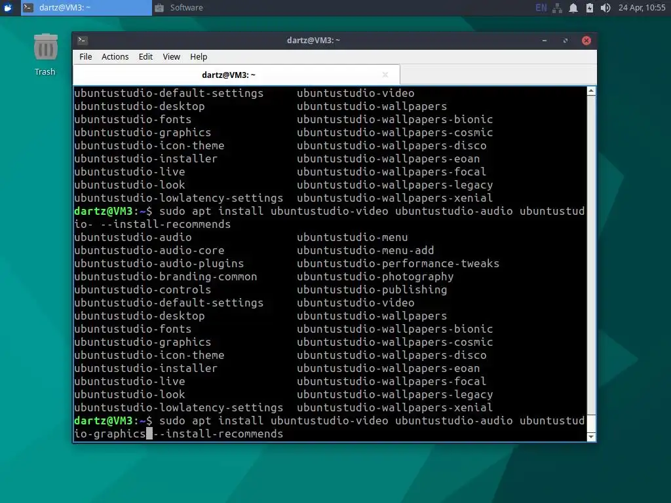This screenshot has width=671, height=503.
Task: Click ubuntustudio-audio-plugins in the listing
Action: [x=159, y=263]
